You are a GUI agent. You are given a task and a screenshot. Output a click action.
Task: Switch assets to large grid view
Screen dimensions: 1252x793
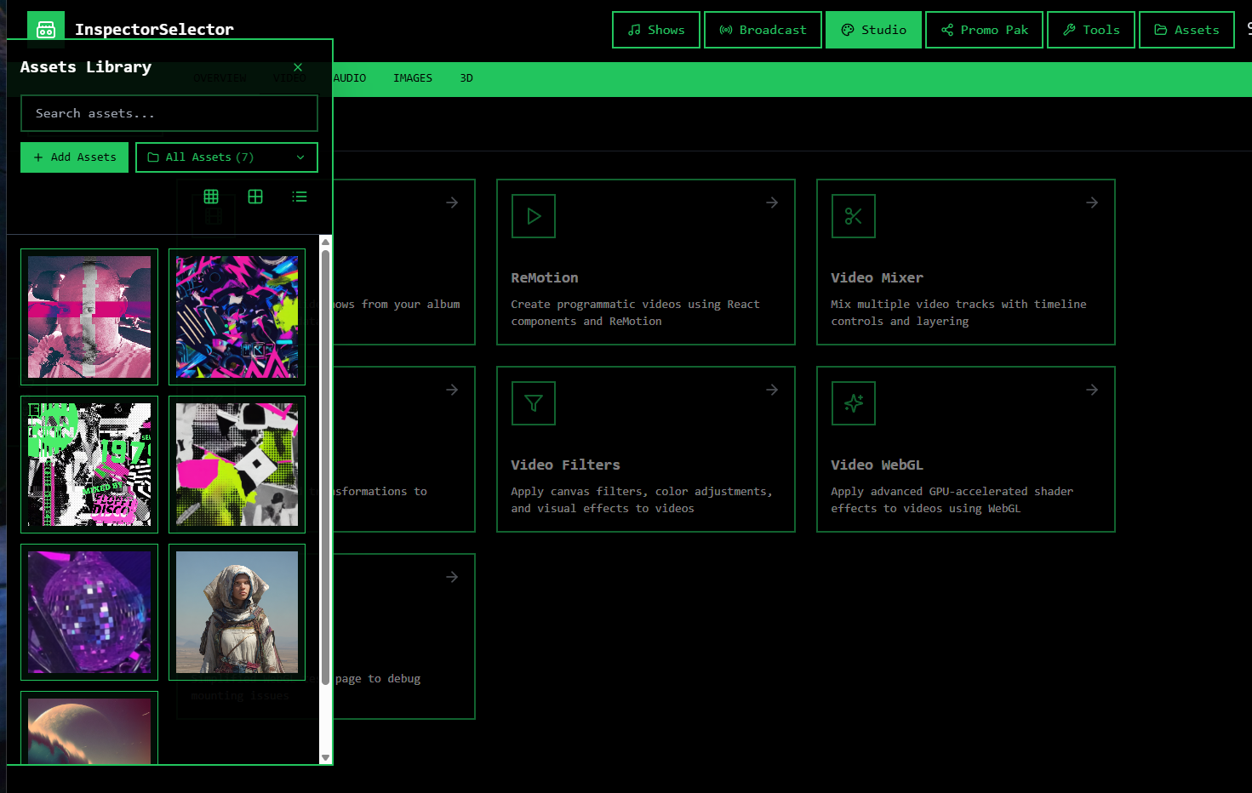coord(255,197)
